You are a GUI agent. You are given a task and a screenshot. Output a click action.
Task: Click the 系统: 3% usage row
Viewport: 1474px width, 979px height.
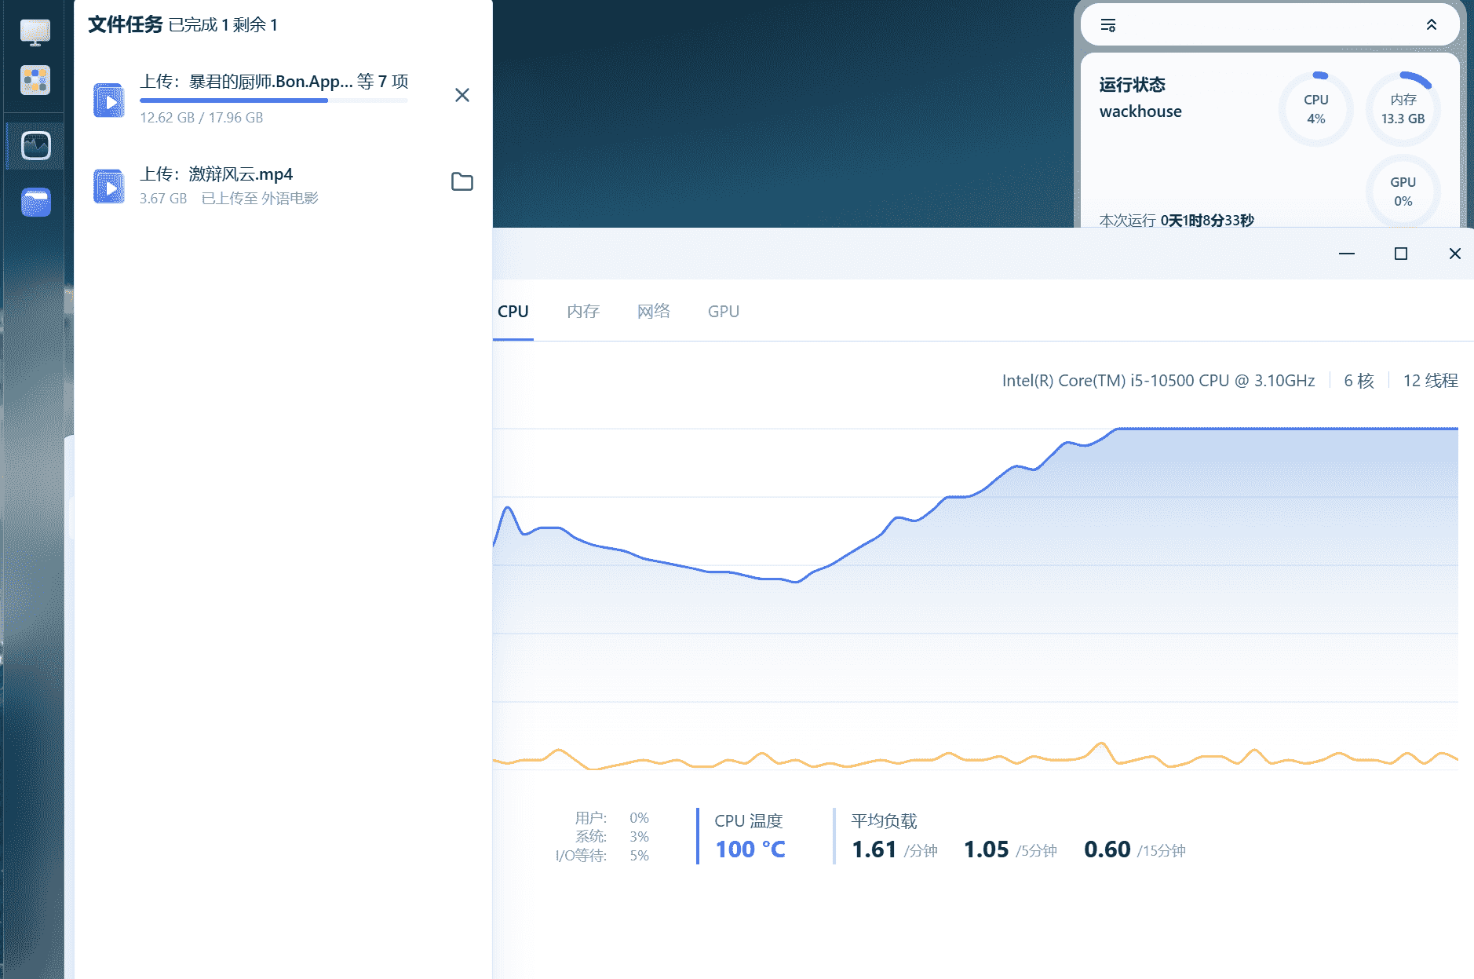(x=611, y=837)
